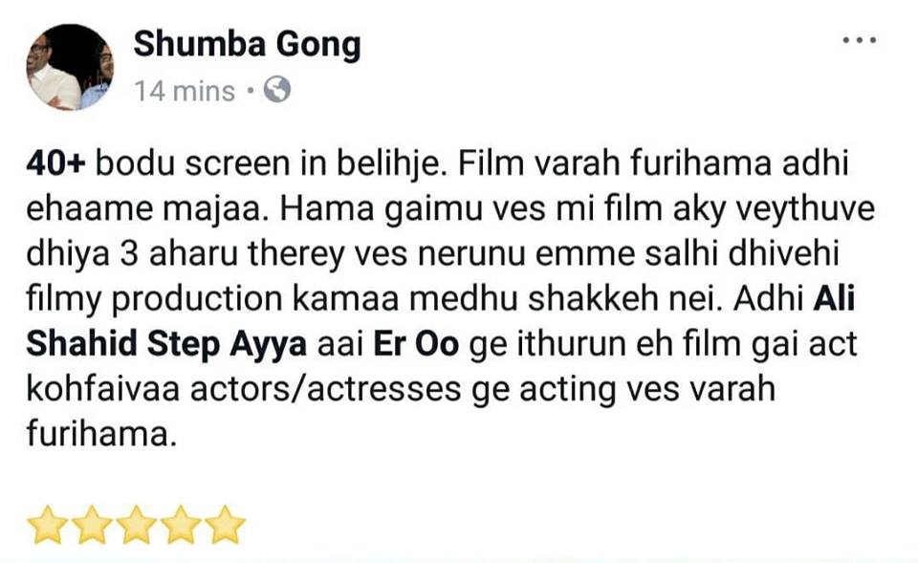Click the 14 mins timestamp
Viewport: 918px width, 563px height.
click(185, 92)
